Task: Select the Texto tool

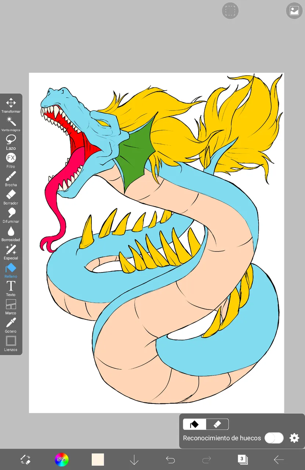Action: click(x=11, y=289)
